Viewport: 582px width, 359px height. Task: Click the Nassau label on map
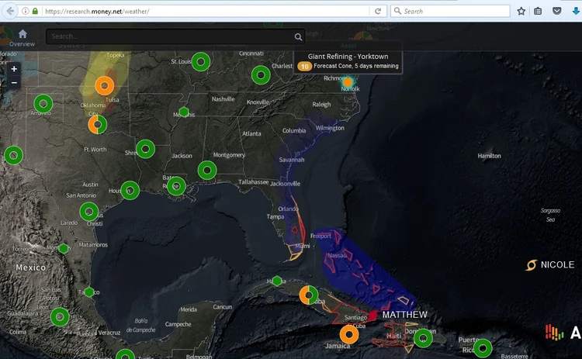pos(337,255)
